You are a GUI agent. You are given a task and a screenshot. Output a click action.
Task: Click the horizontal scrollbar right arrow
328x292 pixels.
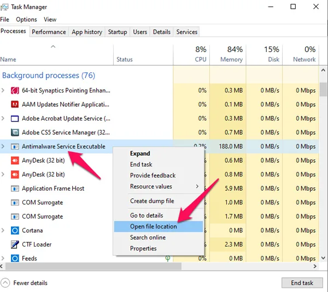(x=315, y=266)
